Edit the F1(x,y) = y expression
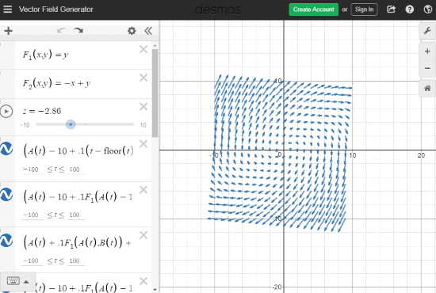This screenshot has width=436, height=293. (x=46, y=55)
